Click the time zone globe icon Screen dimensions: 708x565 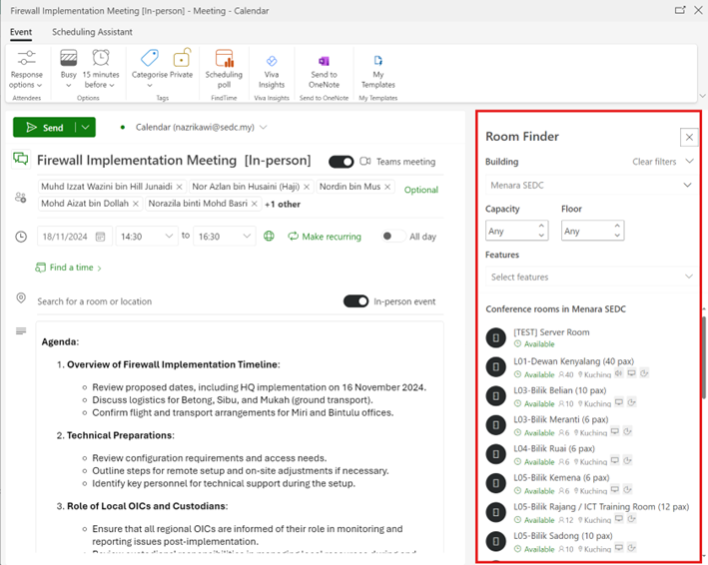coord(269,237)
